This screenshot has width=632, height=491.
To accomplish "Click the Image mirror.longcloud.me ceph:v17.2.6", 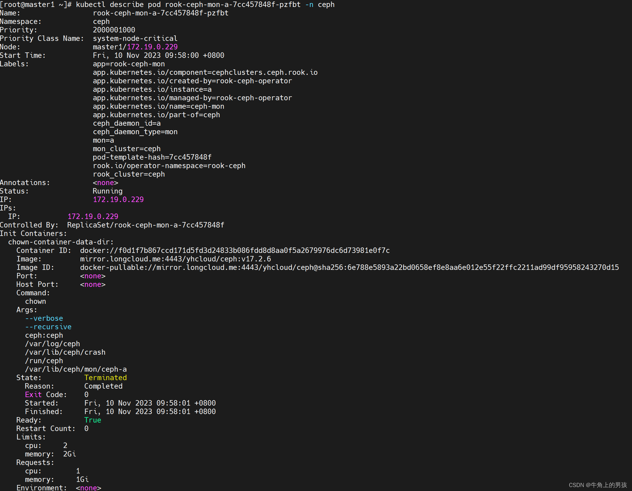I will click(176, 259).
